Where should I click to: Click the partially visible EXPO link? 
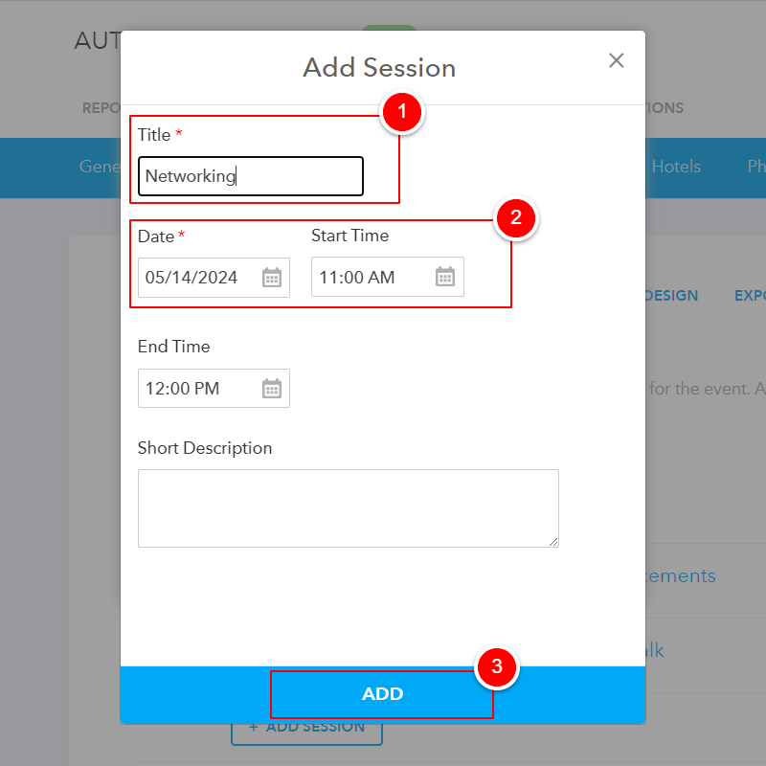tap(750, 296)
